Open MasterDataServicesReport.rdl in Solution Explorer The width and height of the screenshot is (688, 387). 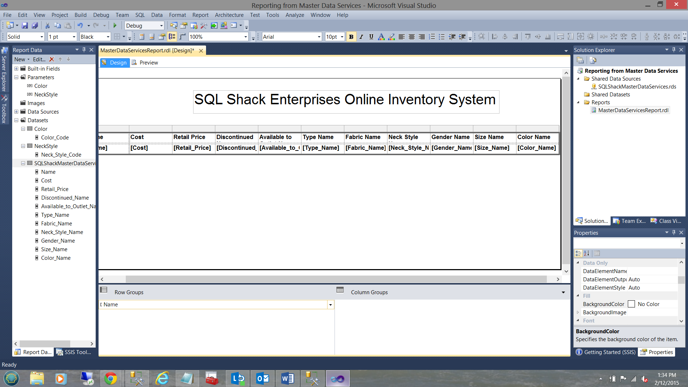633,110
